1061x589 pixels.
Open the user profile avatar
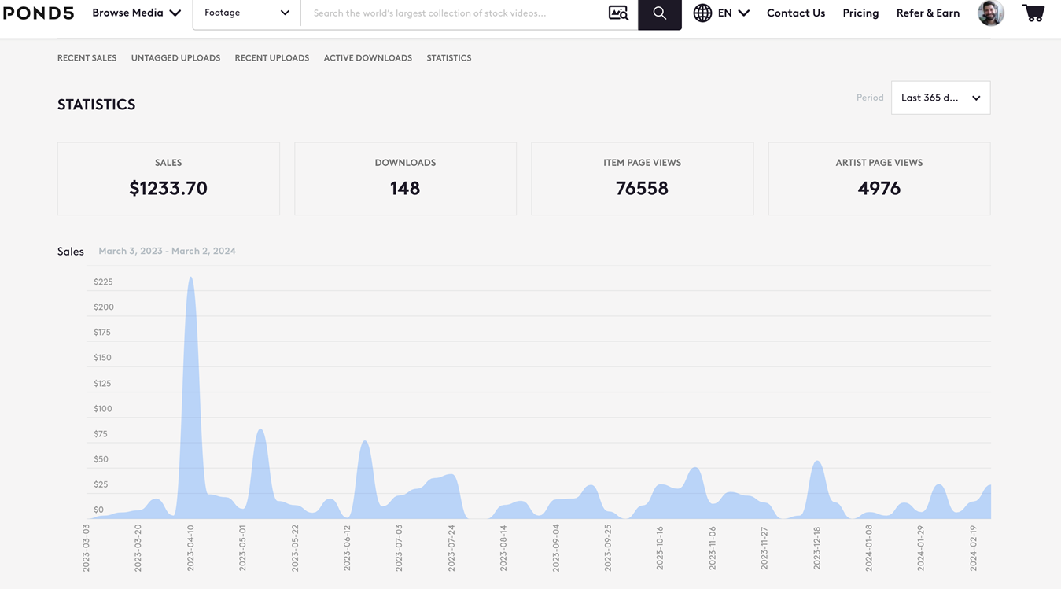pyautogui.click(x=990, y=13)
